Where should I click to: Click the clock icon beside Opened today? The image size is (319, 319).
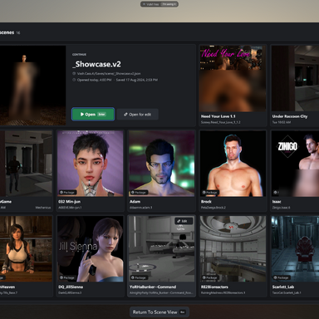(74, 80)
